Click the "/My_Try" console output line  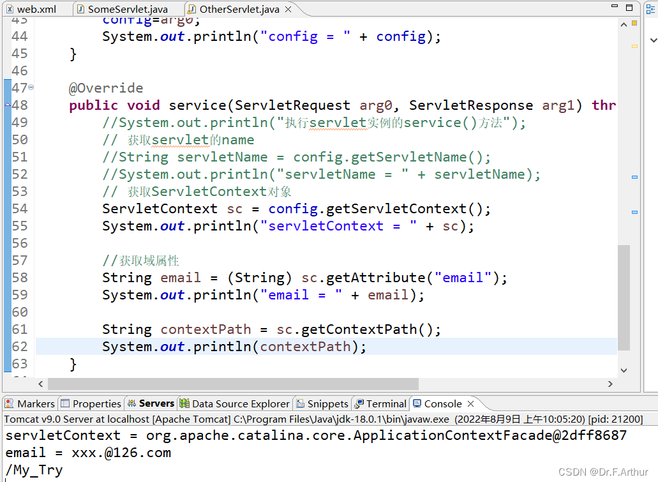tap(34, 470)
